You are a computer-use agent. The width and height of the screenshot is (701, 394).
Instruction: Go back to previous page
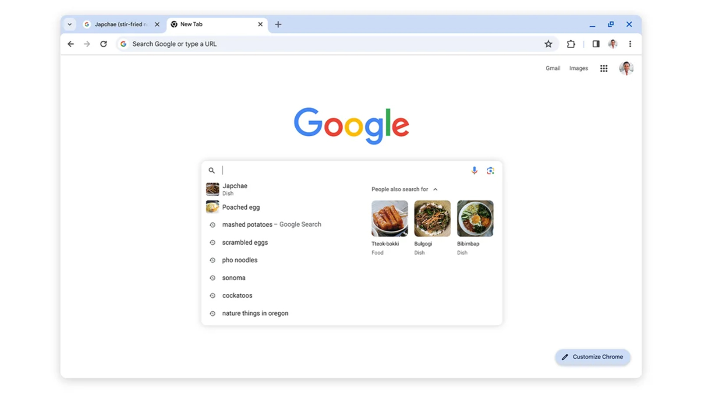71,44
